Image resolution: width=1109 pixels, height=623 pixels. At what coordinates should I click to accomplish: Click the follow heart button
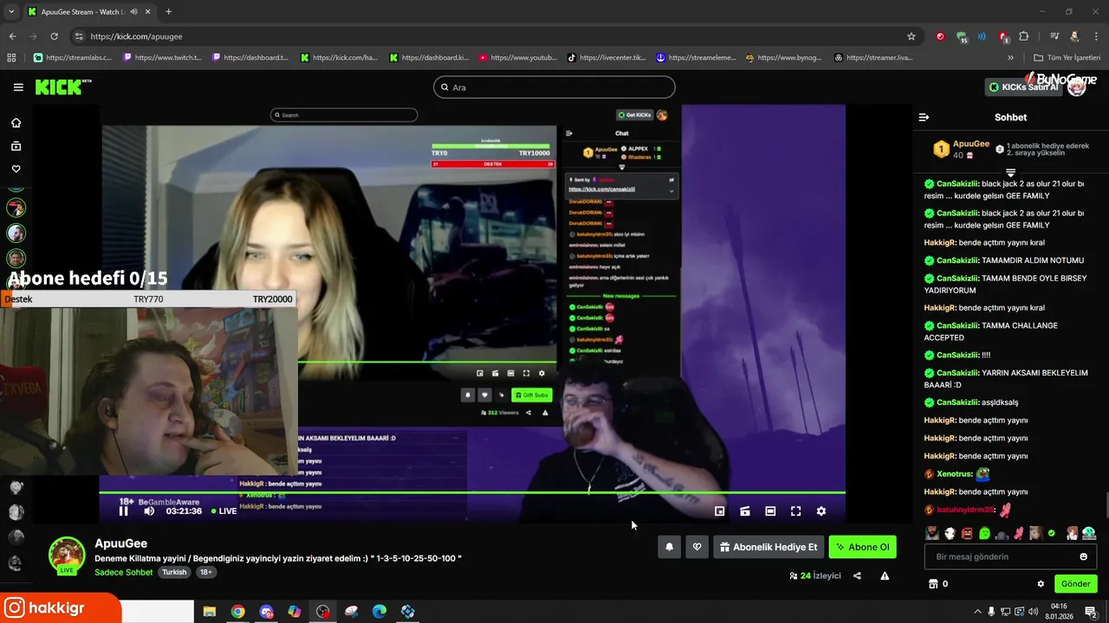pos(697,547)
